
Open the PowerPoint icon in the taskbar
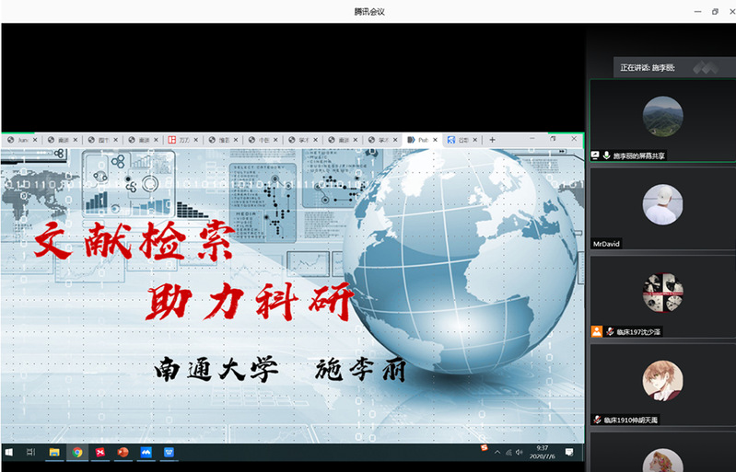[x=123, y=453]
